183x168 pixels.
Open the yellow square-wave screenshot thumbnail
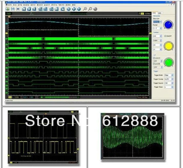click(x=43, y=137)
